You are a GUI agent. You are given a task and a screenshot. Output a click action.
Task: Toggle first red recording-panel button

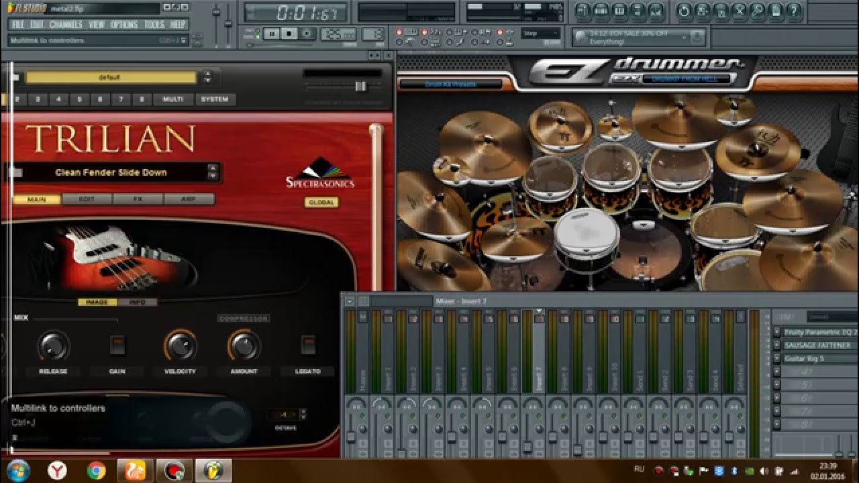(399, 32)
